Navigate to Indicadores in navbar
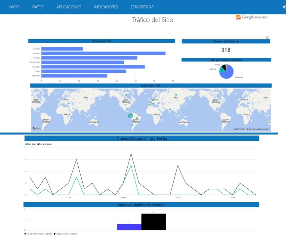Screen dimensions: 286x237 coord(106,7)
